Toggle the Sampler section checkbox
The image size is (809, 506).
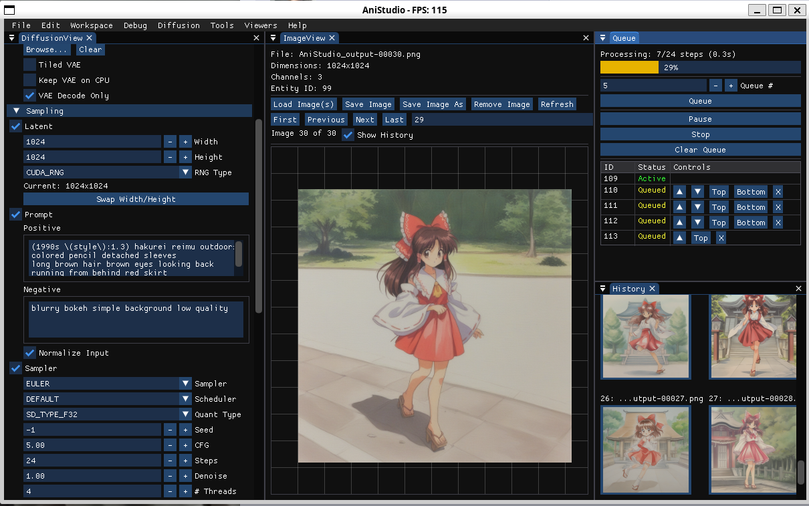[x=15, y=368]
